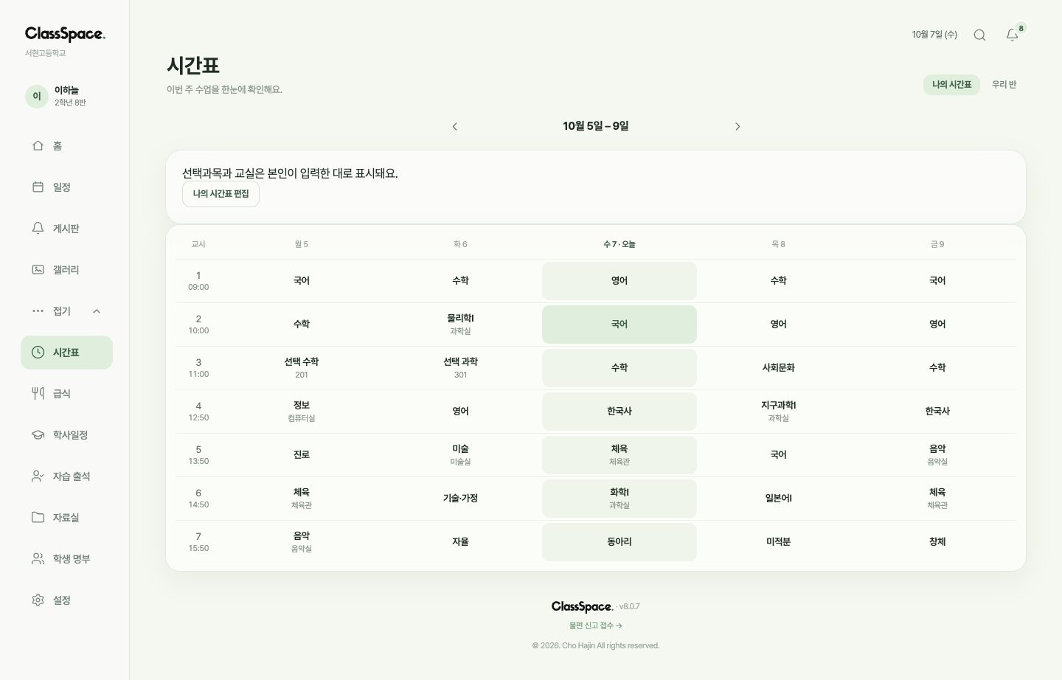This screenshot has height=680, width=1062.
Task: Open 이하늘 profile name
Action: point(66,90)
